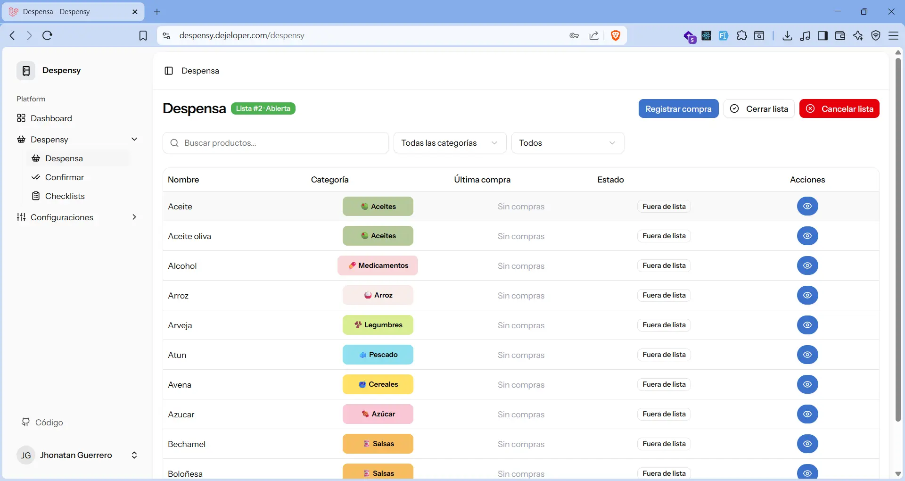
Task: Click the Lista #2 · Abierta badge
Action: (263, 108)
